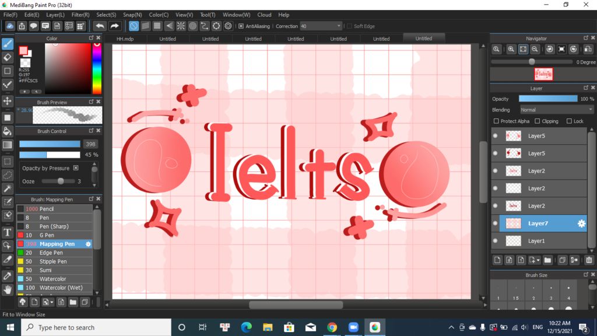Adjust the layer Opacity bar
Viewport: 597px width, 336px height.
tap(548, 99)
